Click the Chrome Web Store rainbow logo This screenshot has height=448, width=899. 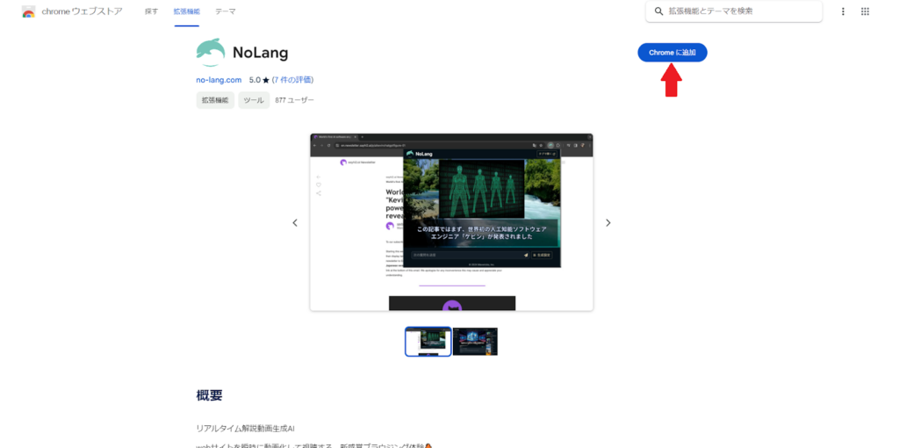[29, 11]
